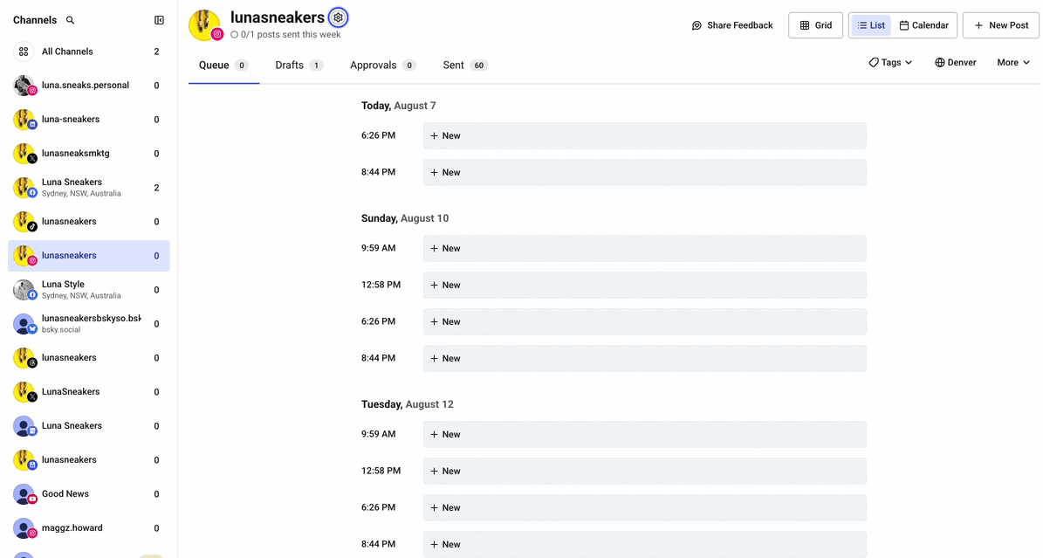Add new post Tuesday 9:59 AM slot

(x=644, y=434)
